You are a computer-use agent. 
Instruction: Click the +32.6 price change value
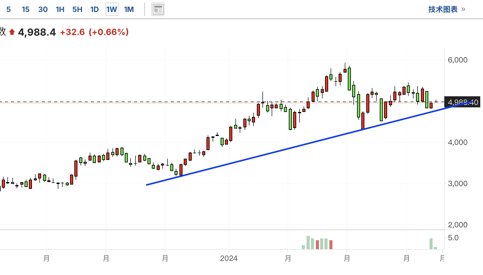point(72,32)
